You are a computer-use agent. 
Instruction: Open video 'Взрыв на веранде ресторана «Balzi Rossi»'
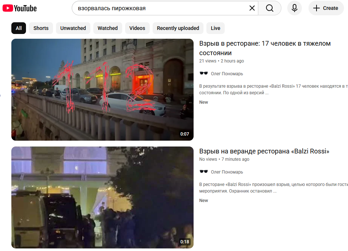tap(264, 151)
